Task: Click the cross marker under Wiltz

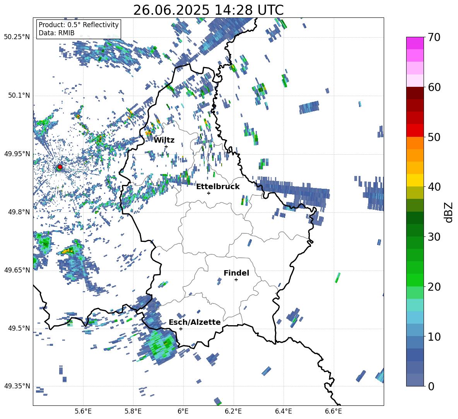Action: tap(166, 147)
